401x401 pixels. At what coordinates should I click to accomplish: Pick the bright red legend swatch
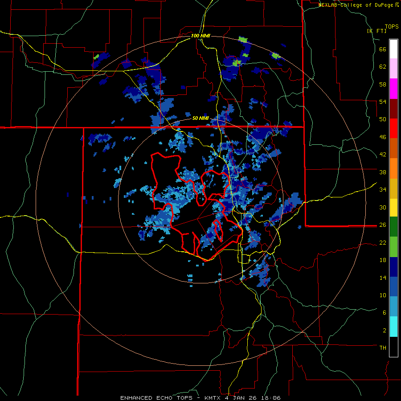click(x=393, y=128)
